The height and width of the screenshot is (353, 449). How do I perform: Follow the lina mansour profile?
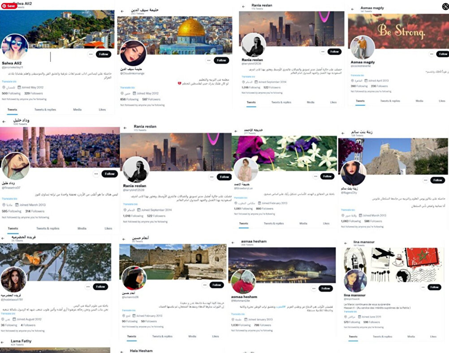pyautogui.click(x=434, y=287)
